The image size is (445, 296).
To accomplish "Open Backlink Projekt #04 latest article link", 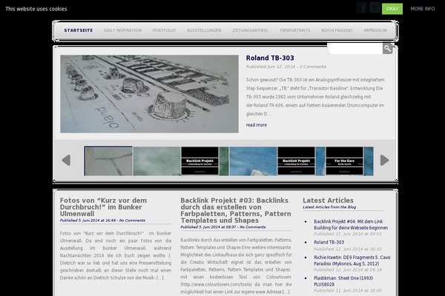I will coord(351,225).
